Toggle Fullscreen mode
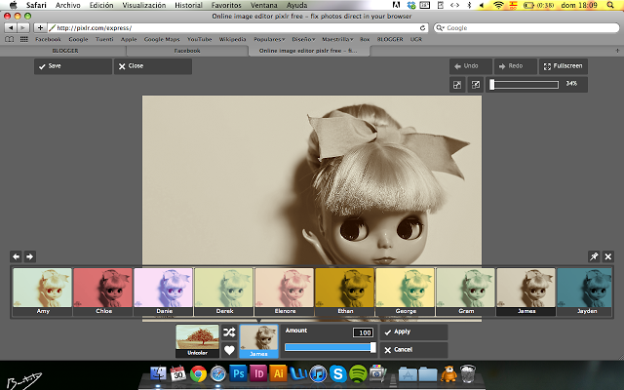This screenshot has width=624, height=390. (x=562, y=66)
